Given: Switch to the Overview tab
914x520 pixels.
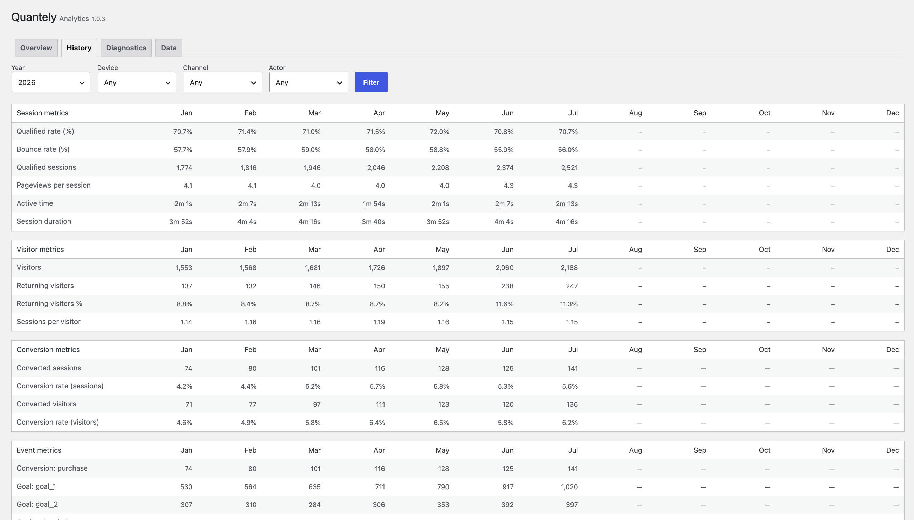Looking at the screenshot, I should point(36,48).
